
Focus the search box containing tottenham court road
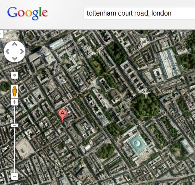pyautogui.click(x=139, y=13)
